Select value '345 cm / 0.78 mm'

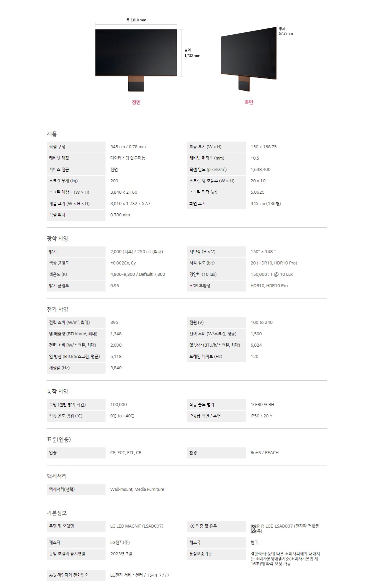(128, 147)
